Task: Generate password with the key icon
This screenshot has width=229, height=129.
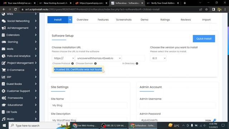Action: [x=214, y=120]
